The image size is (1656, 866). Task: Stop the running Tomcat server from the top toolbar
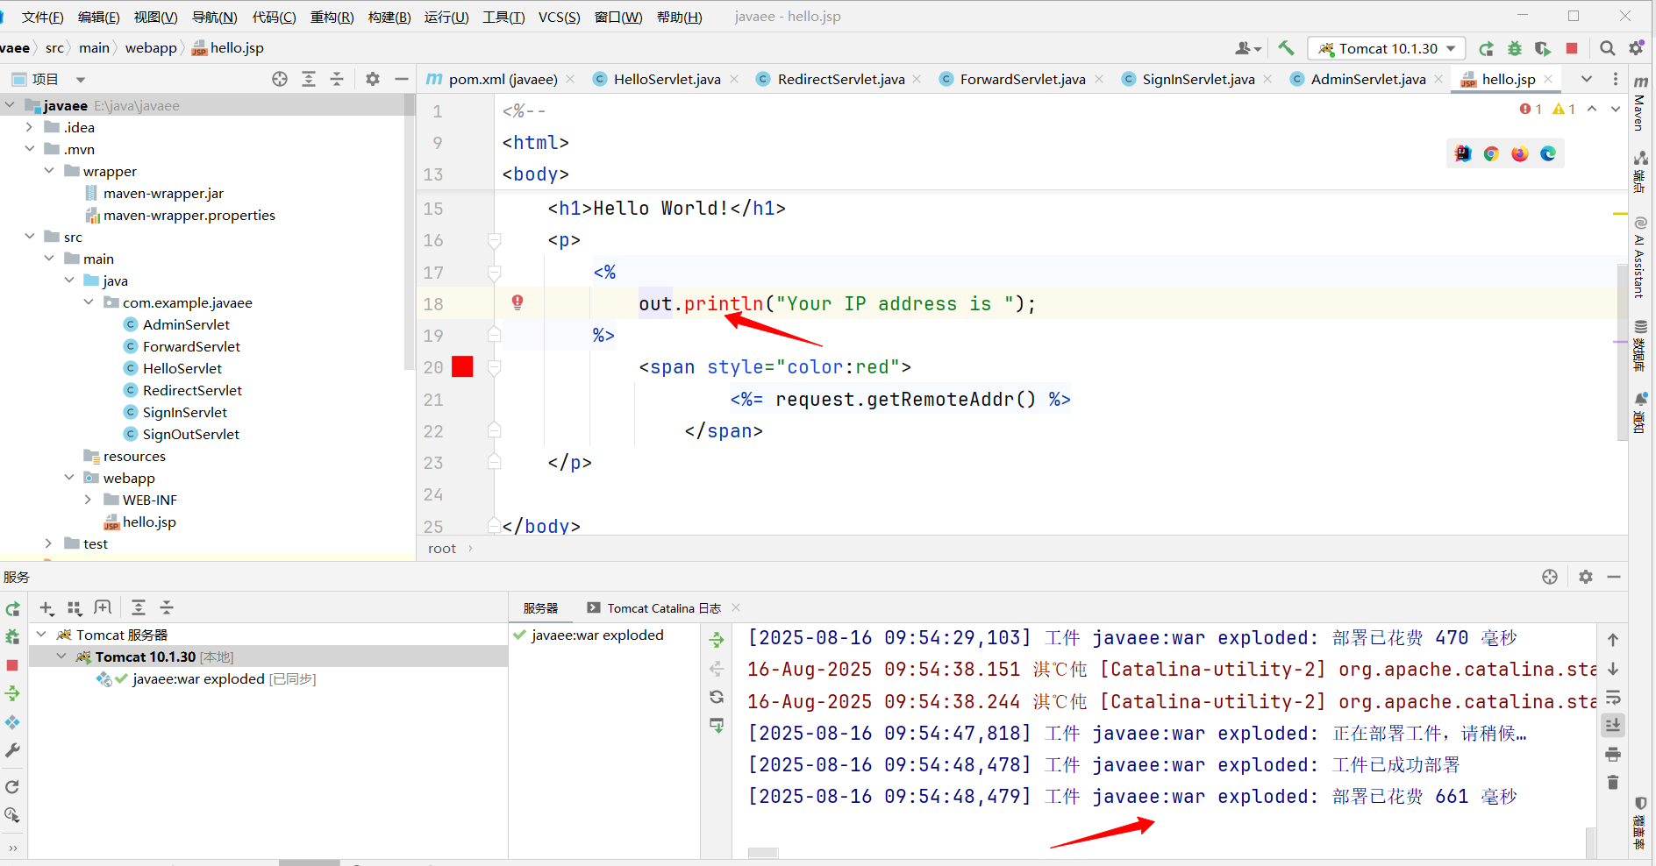click(x=1572, y=48)
